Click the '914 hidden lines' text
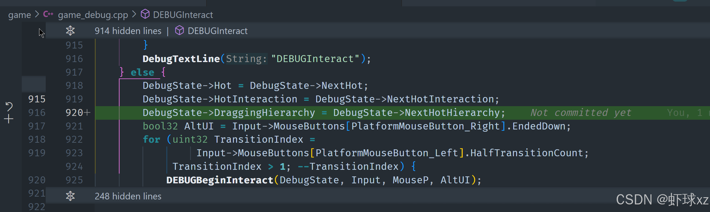This screenshot has width=710, height=212. pos(128,31)
